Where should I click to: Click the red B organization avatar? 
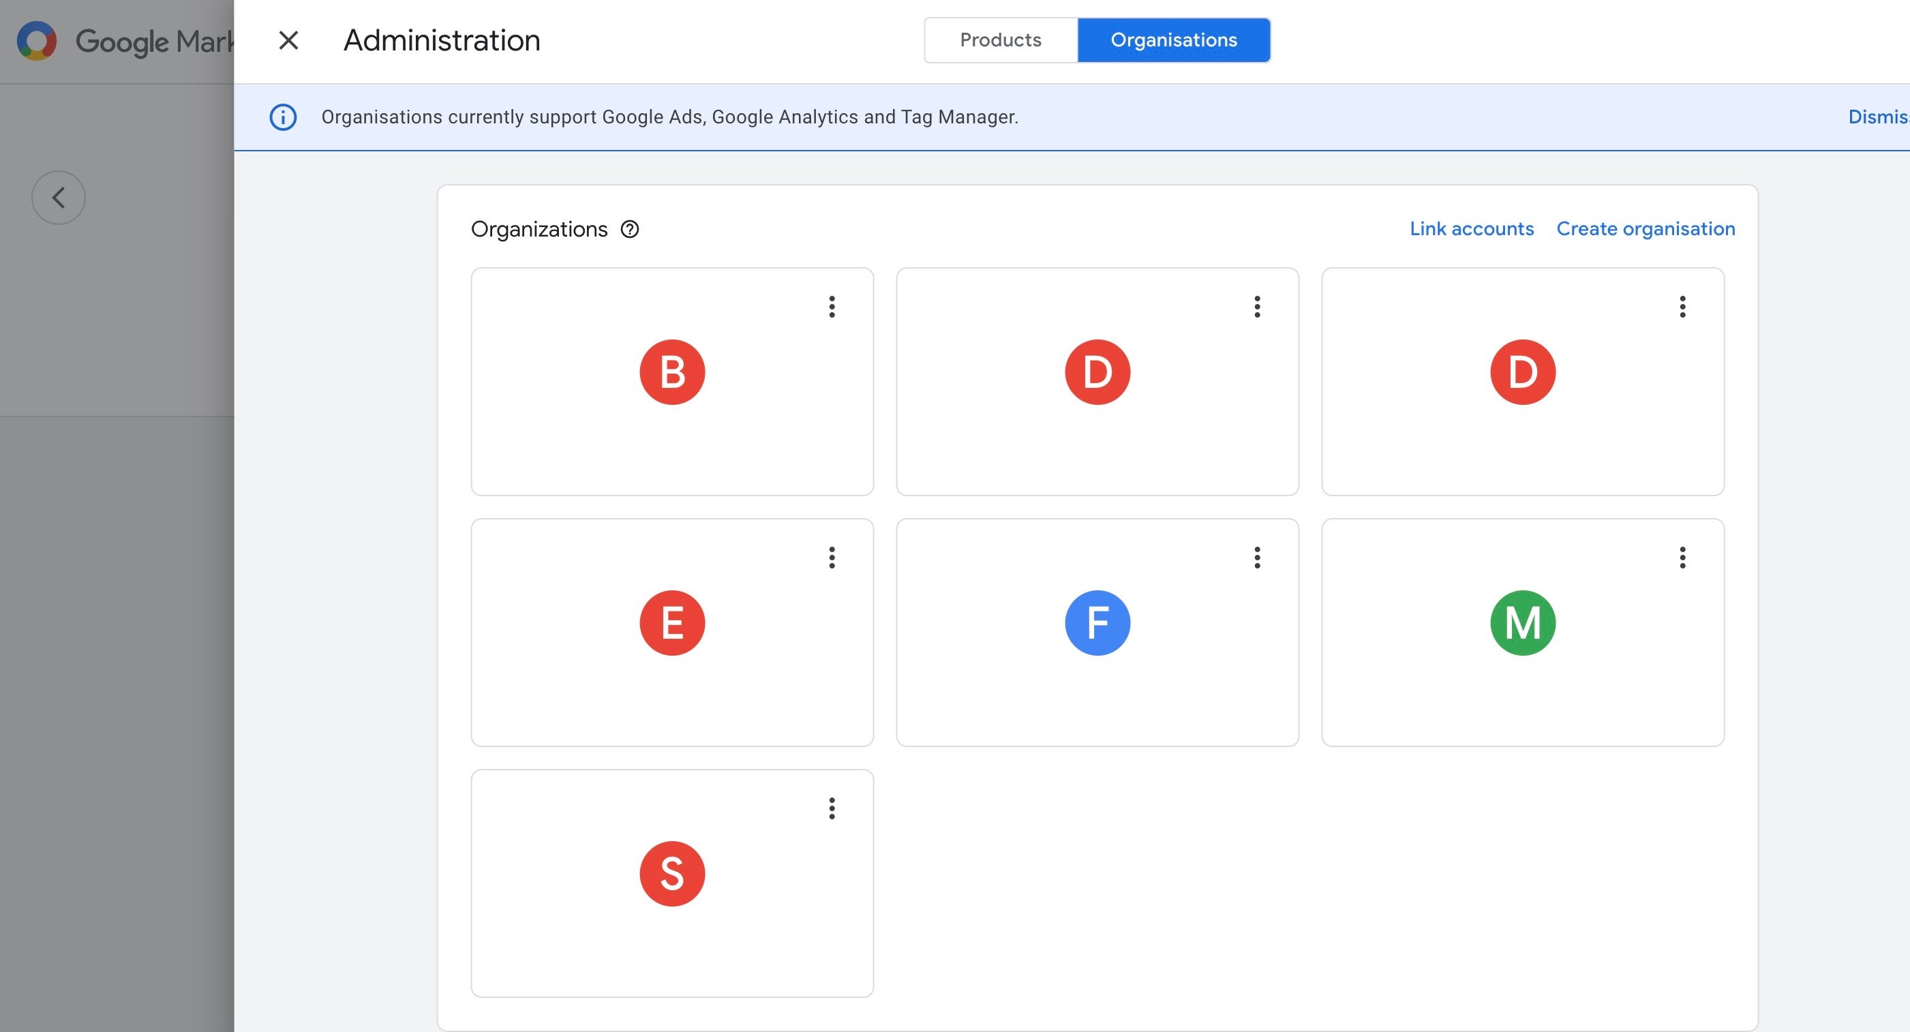(x=671, y=372)
